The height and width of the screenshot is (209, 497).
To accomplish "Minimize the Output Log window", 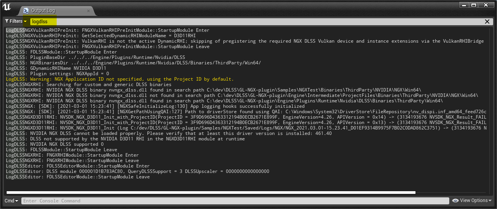I will click(464, 5).
